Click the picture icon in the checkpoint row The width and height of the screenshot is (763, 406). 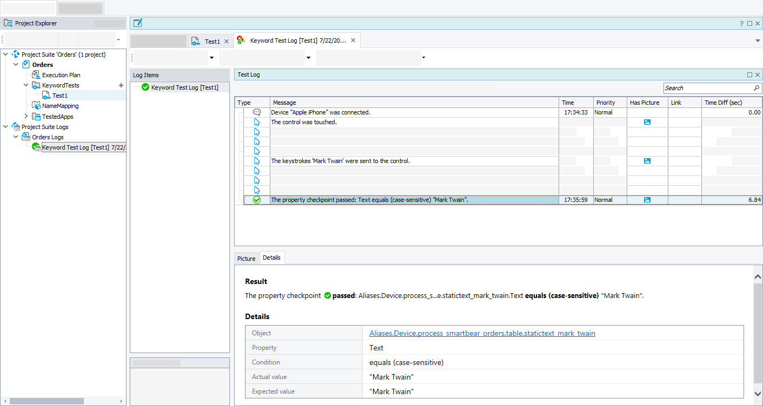[647, 200]
